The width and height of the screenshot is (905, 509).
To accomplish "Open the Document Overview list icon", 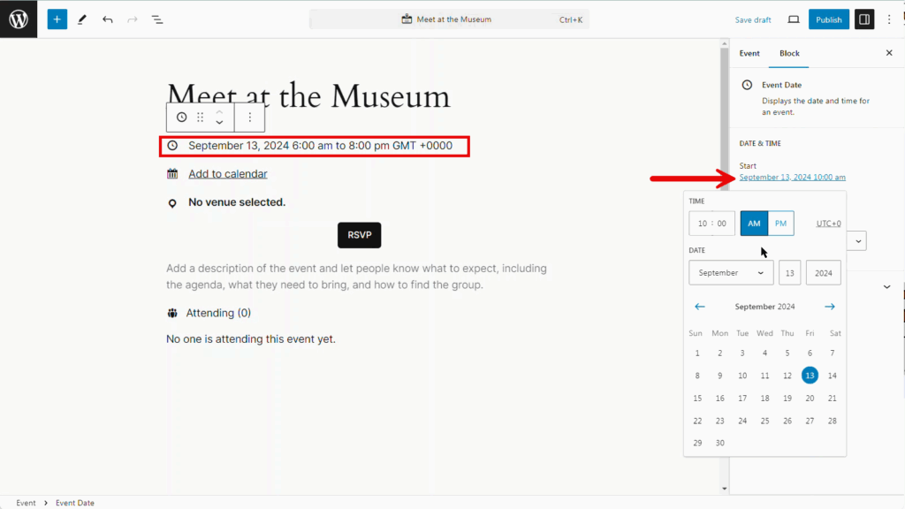I will [156, 19].
